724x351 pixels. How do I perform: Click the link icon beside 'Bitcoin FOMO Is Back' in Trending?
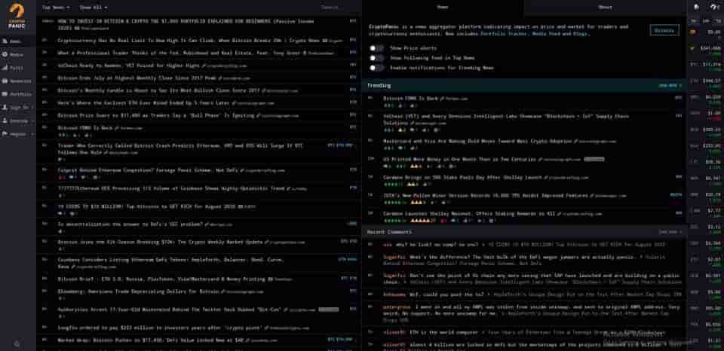click(442, 98)
